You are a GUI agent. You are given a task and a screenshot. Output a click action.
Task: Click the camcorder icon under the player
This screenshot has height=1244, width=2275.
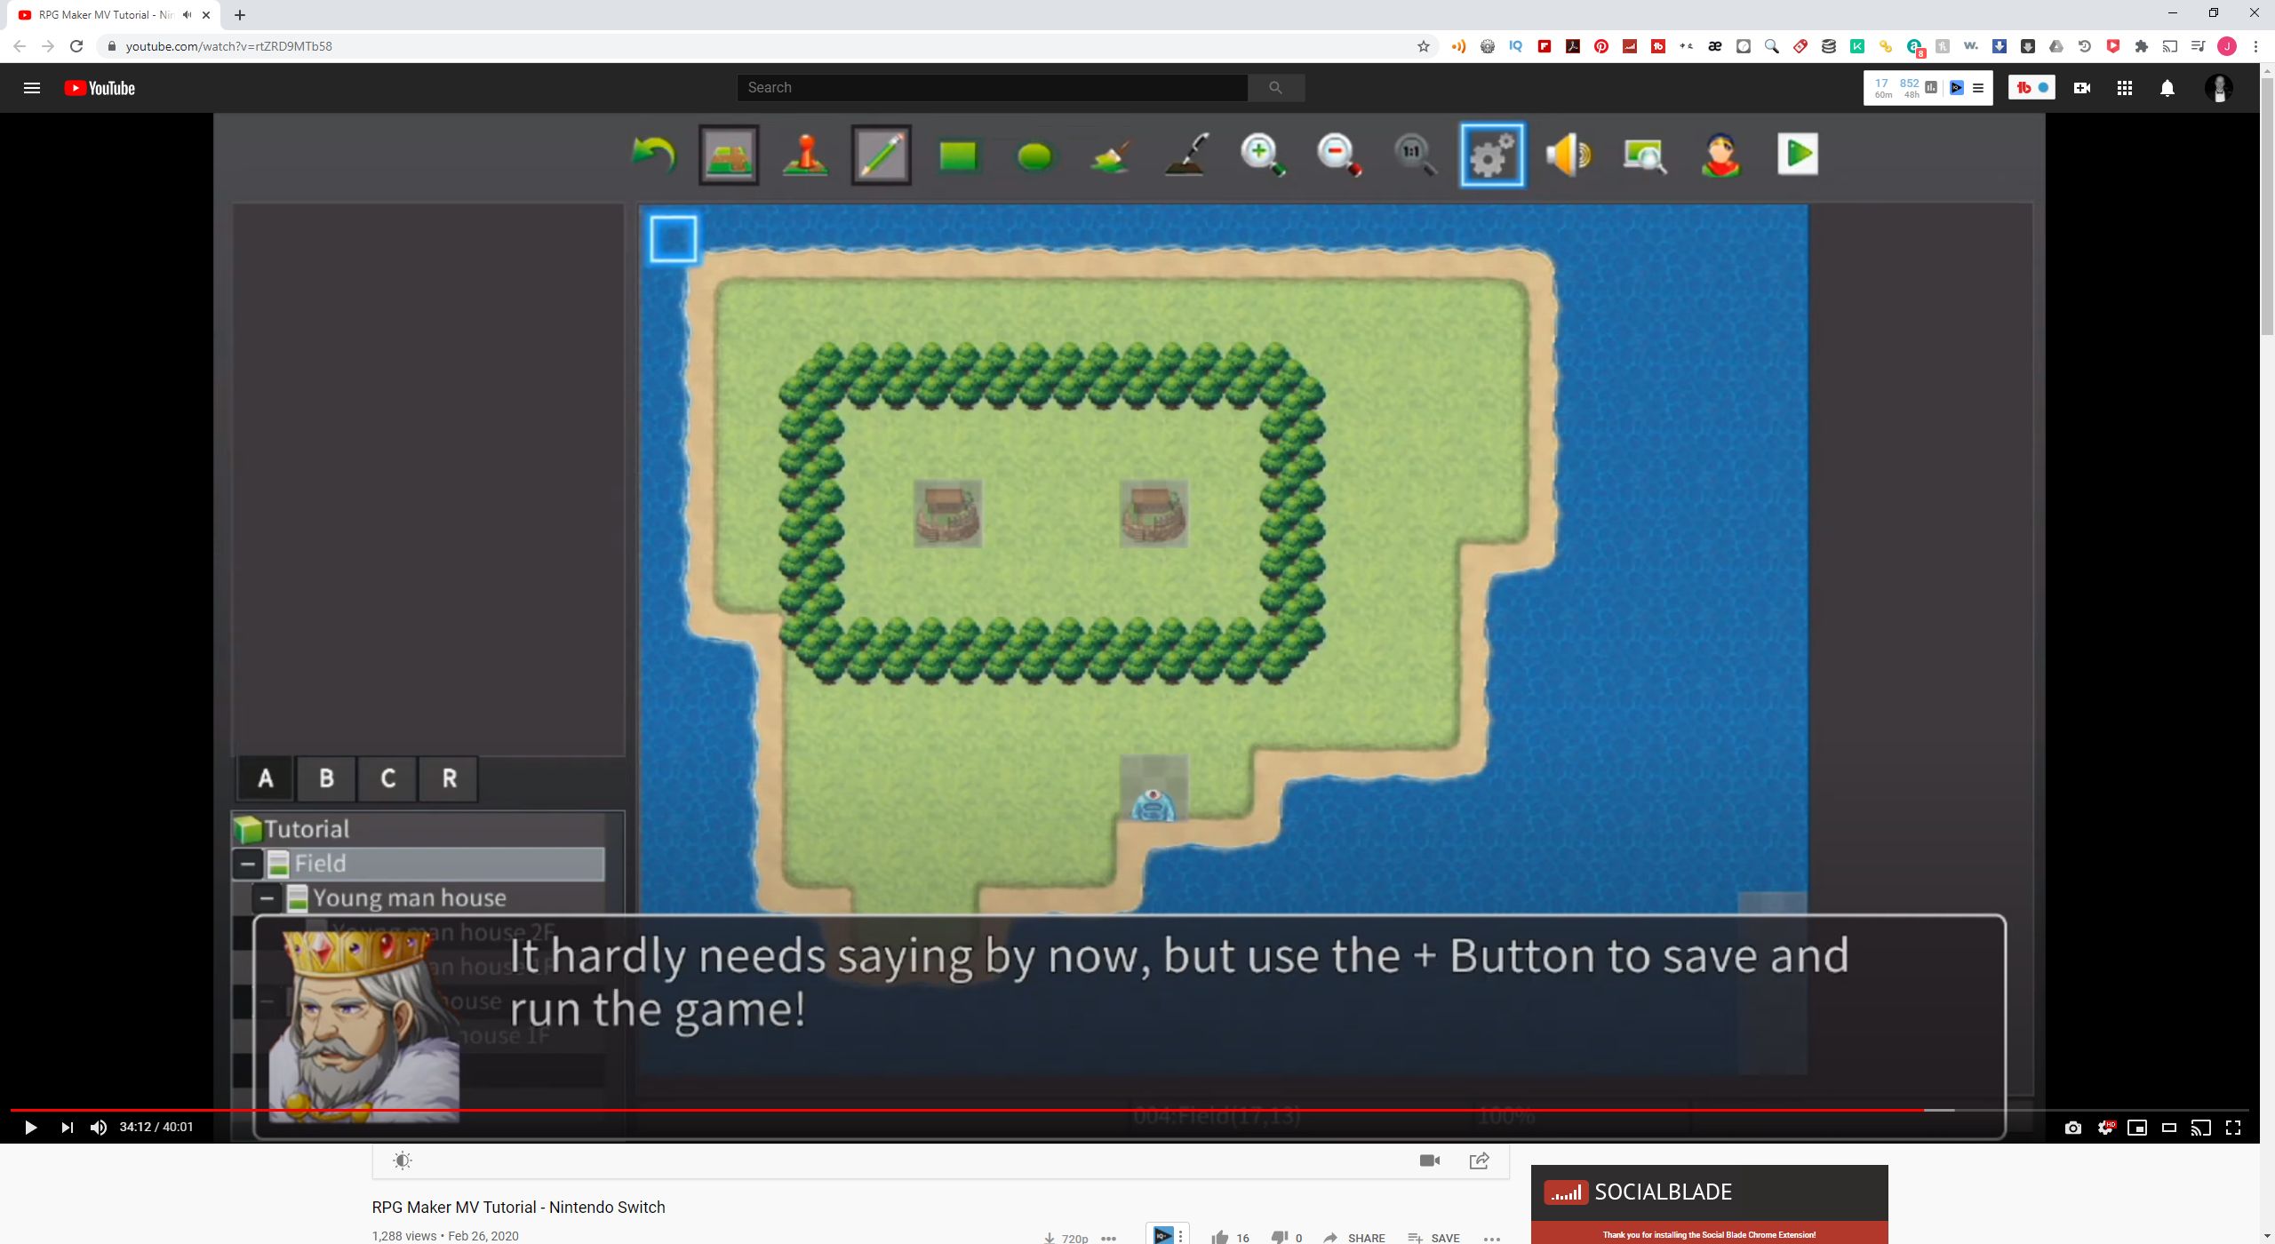click(1430, 1160)
